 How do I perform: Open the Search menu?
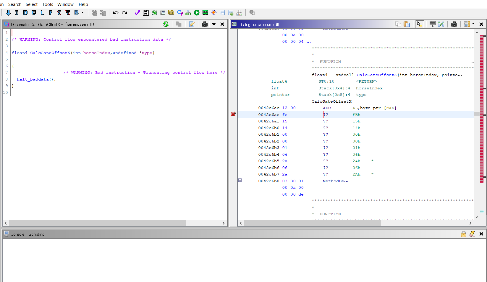coord(14,4)
